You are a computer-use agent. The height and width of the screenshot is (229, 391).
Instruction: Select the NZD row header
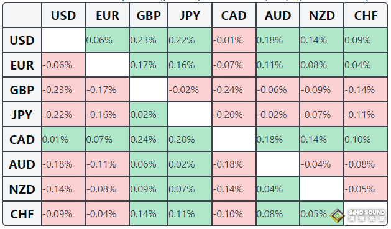pos(22,189)
